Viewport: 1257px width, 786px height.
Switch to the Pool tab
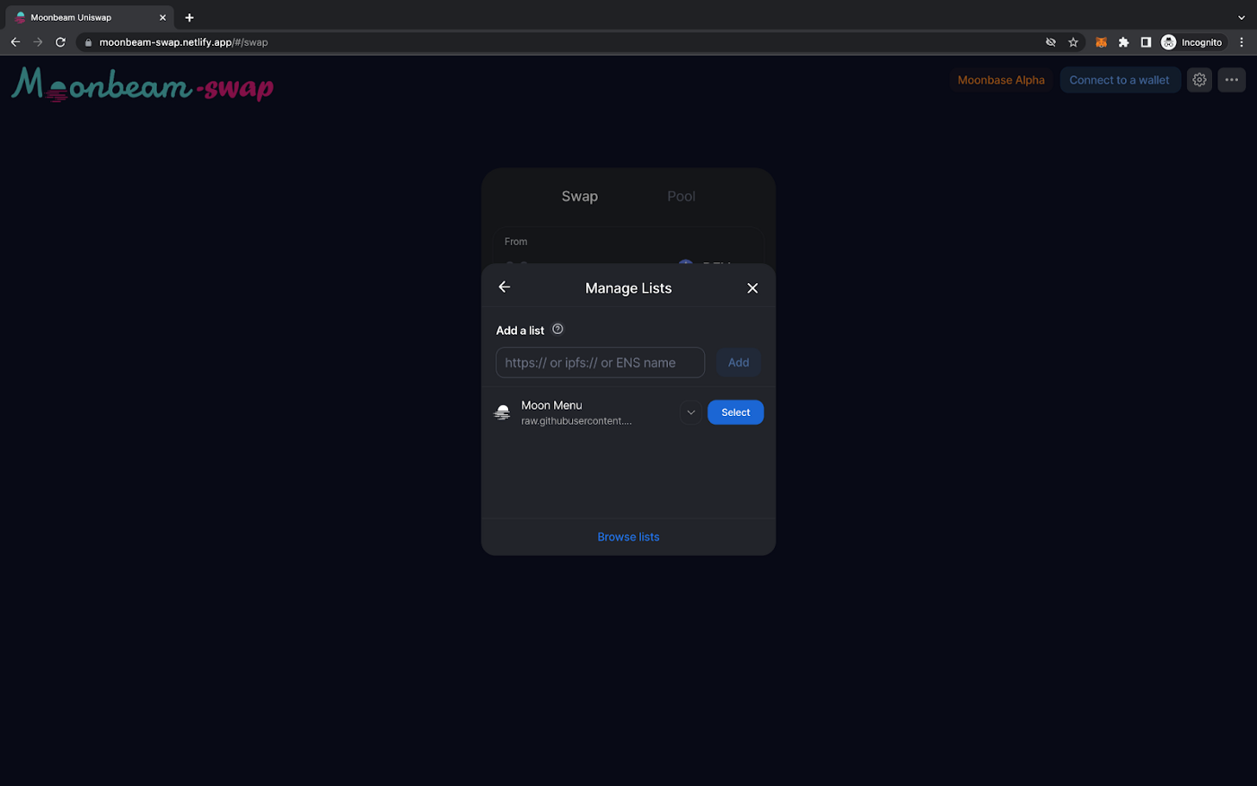tap(681, 197)
